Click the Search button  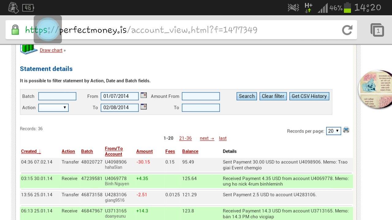(247, 96)
